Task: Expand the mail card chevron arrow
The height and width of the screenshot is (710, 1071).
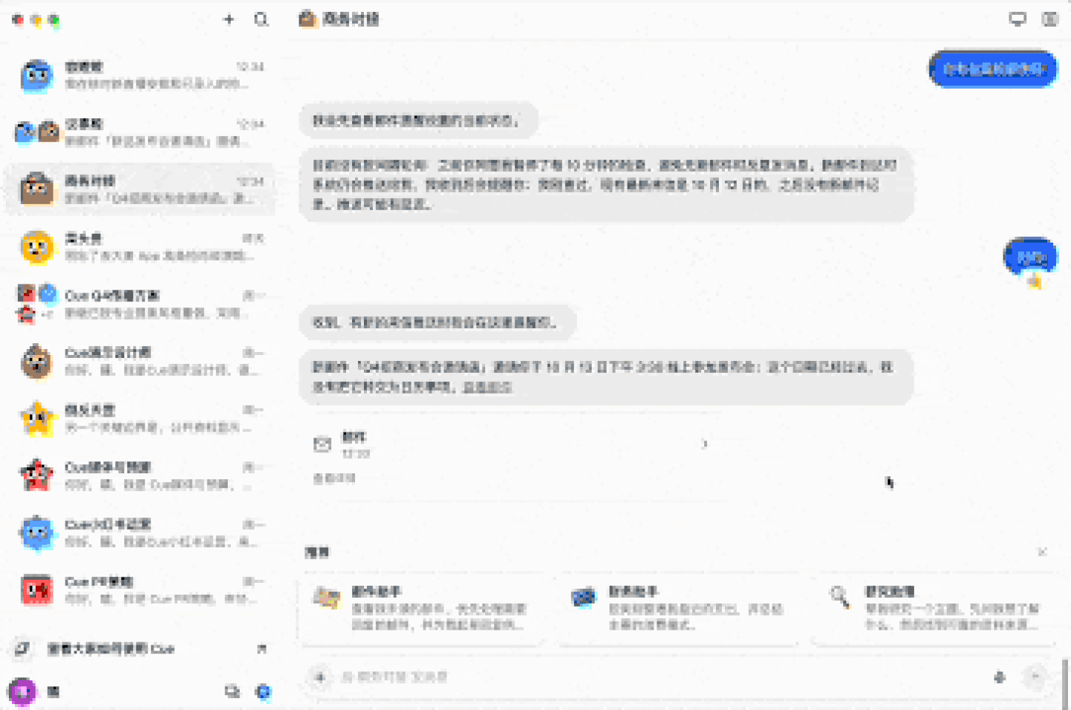Action: (705, 444)
